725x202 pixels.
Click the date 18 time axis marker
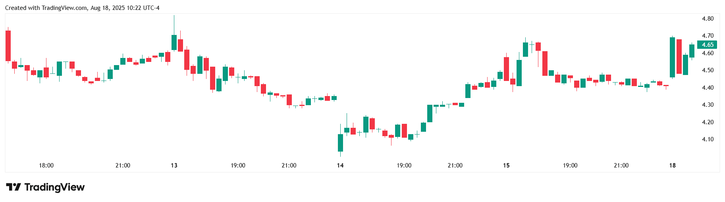[672, 165]
